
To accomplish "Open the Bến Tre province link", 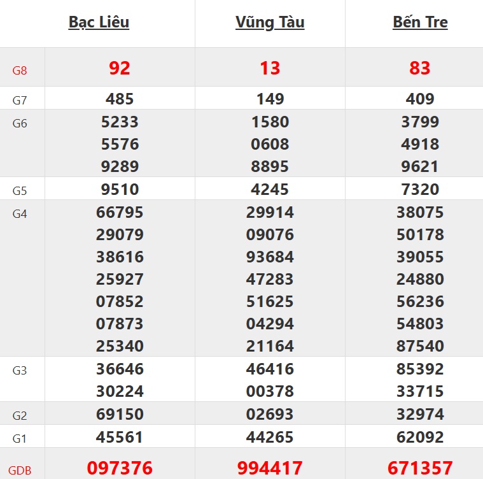I will click(420, 22).
